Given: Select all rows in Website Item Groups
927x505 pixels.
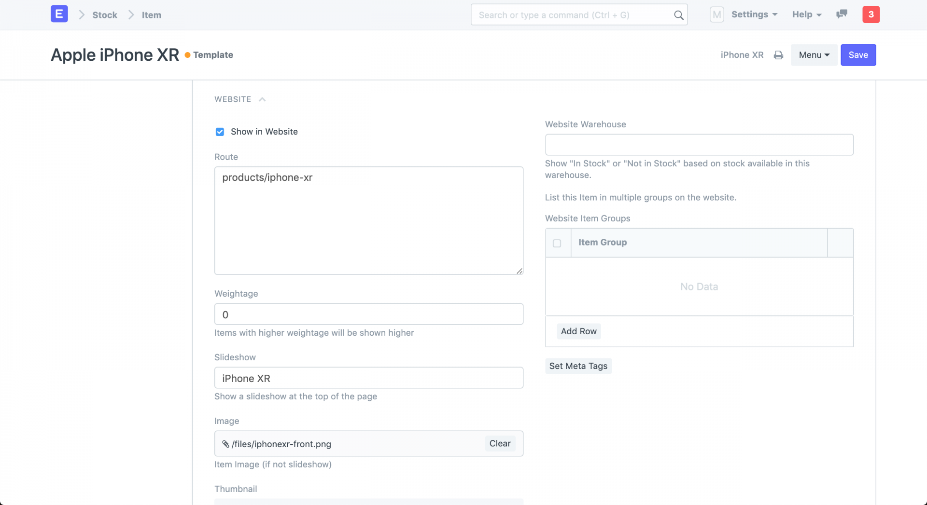Looking at the screenshot, I should click(557, 243).
